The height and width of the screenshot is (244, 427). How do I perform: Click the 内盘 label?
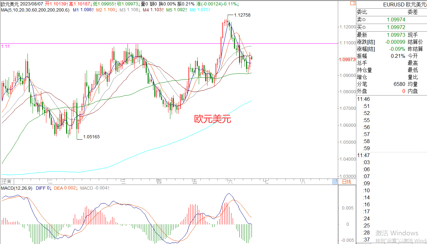pyautogui.click(x=413, y=91)
